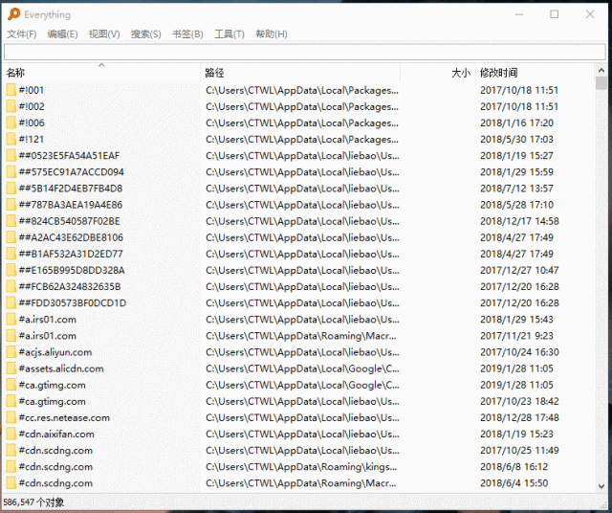Click modified time 2017/10/24 16:30
The width and height of the screenshot is (612, 513).
pos(519,352)
